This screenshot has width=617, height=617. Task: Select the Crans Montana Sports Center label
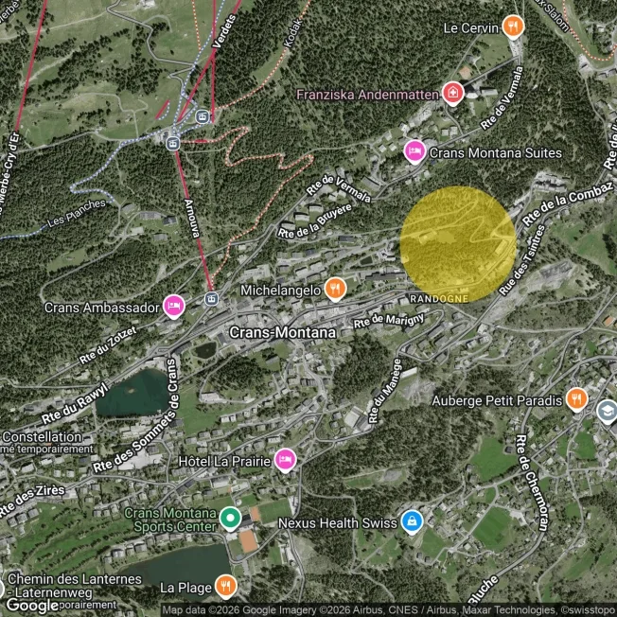pos(170,520)
